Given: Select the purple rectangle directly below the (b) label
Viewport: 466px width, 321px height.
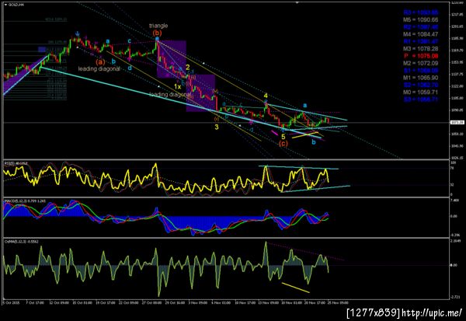Looking at the screenshot, I should 172,59.
